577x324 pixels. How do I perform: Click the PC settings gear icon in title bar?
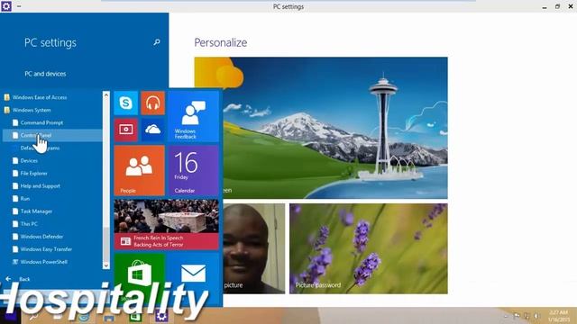point(6,6)
